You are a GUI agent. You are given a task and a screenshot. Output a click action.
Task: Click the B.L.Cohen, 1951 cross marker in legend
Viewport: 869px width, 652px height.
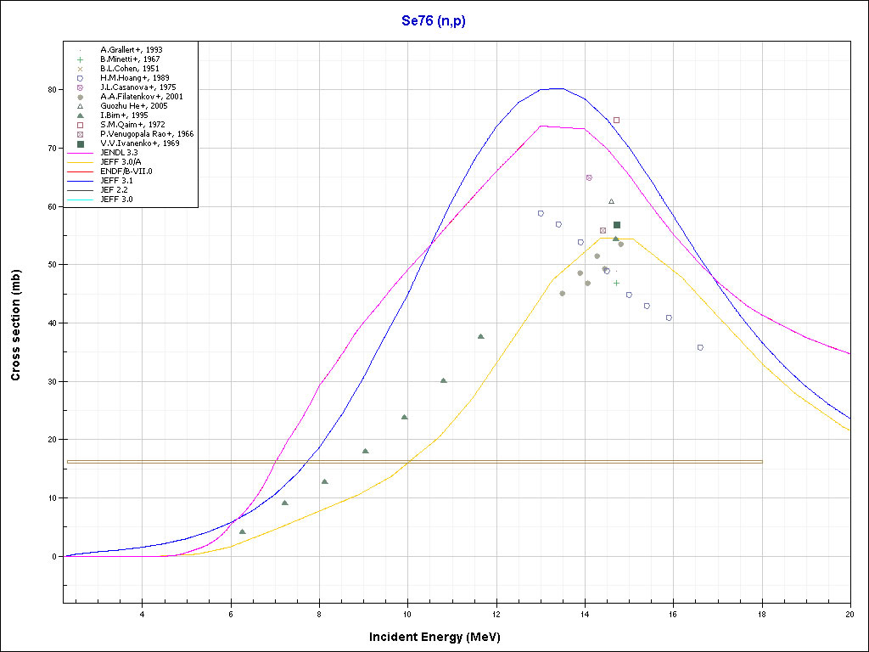[80, 69]
